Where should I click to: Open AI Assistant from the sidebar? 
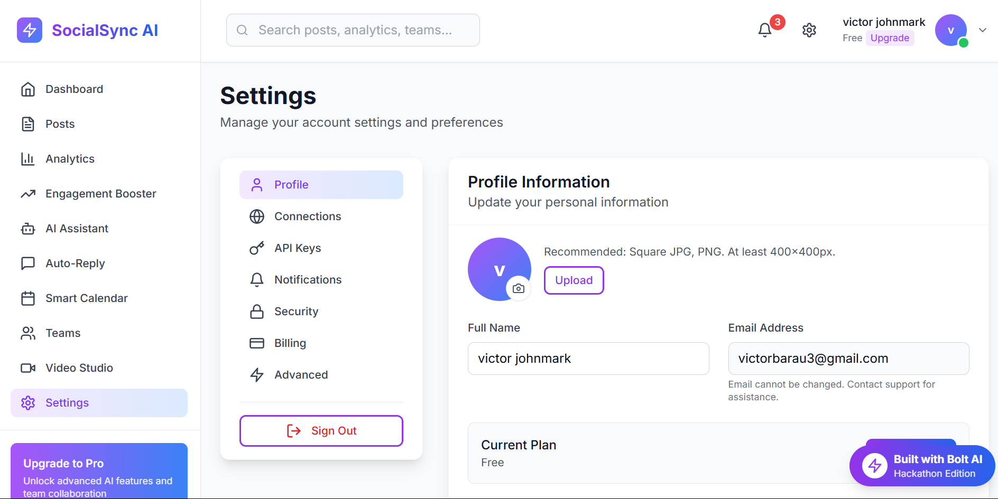[77, 229]
